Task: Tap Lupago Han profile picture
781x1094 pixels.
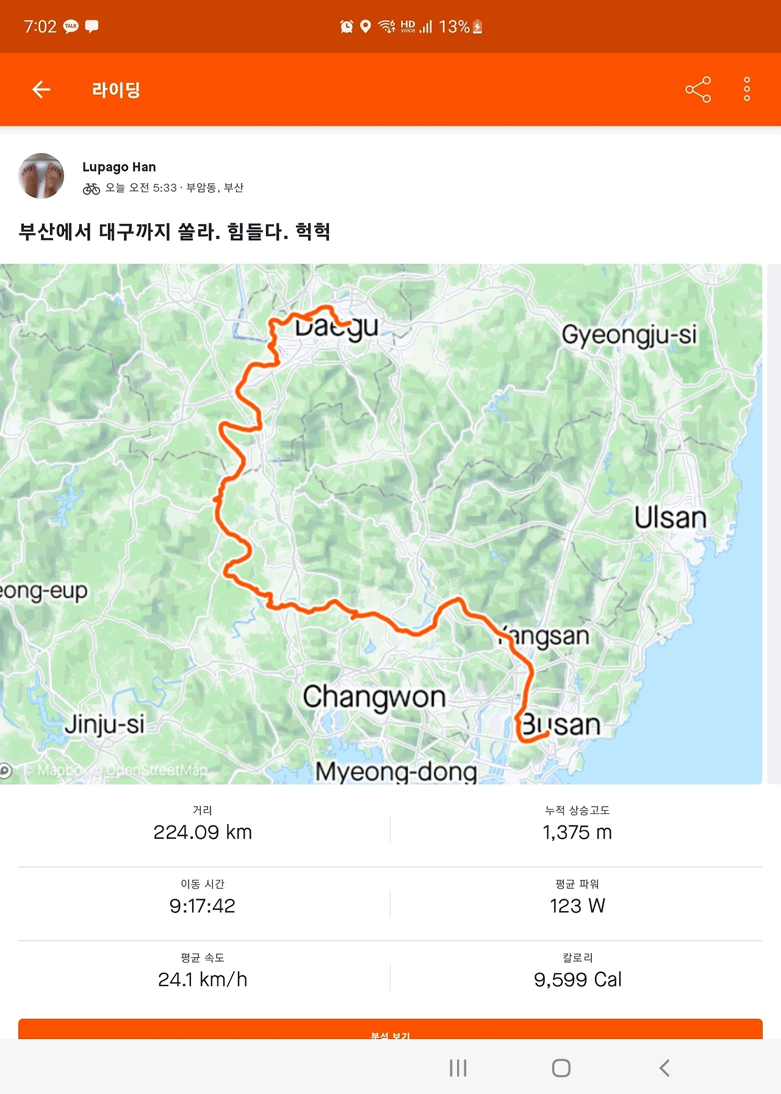Action: tap(41, 176)
